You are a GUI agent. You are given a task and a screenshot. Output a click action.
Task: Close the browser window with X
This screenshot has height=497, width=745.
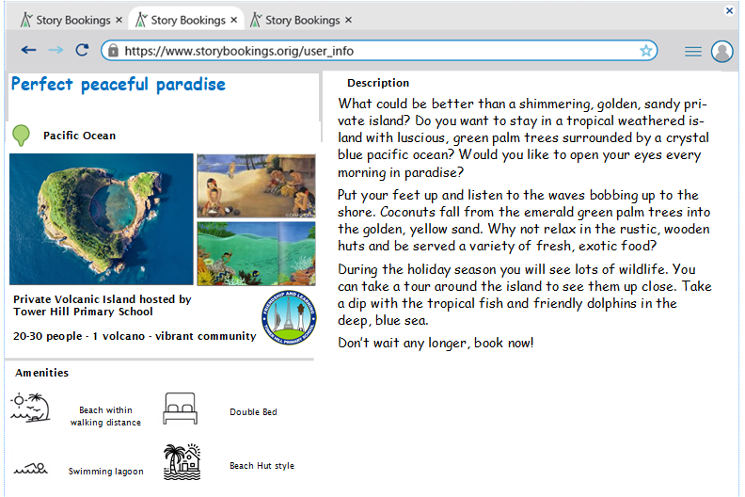click(729, 10)
